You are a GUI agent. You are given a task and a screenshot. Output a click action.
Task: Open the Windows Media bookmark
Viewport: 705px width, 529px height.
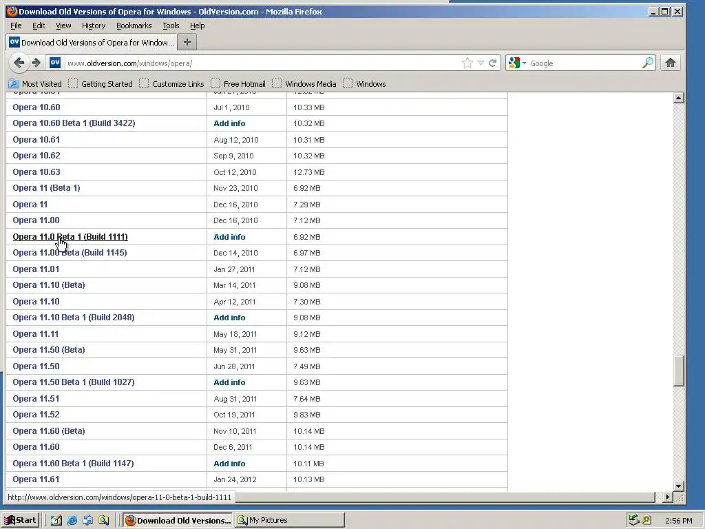click(304, 83)
